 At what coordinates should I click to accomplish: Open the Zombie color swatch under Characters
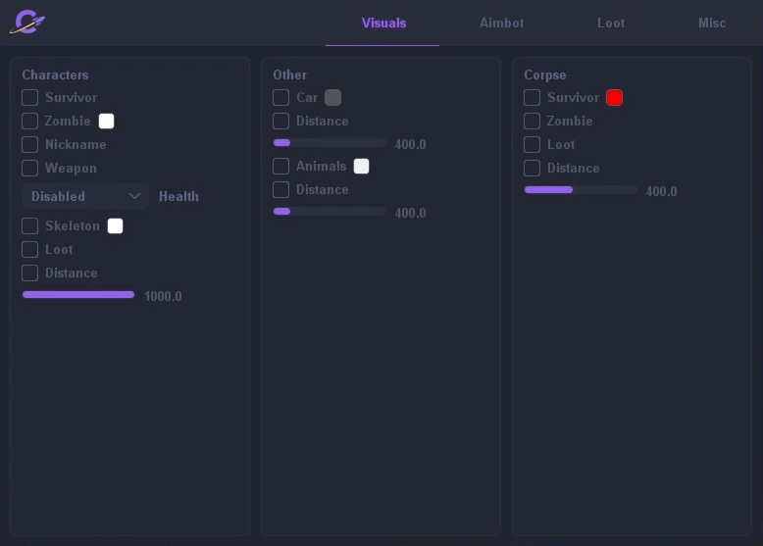click(x=107, y=121)
